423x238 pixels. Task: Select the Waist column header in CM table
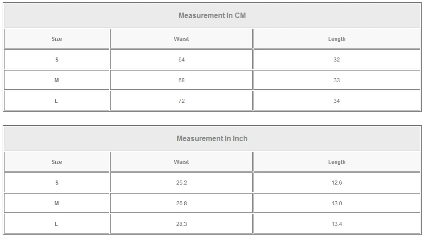tap(181, 39)
